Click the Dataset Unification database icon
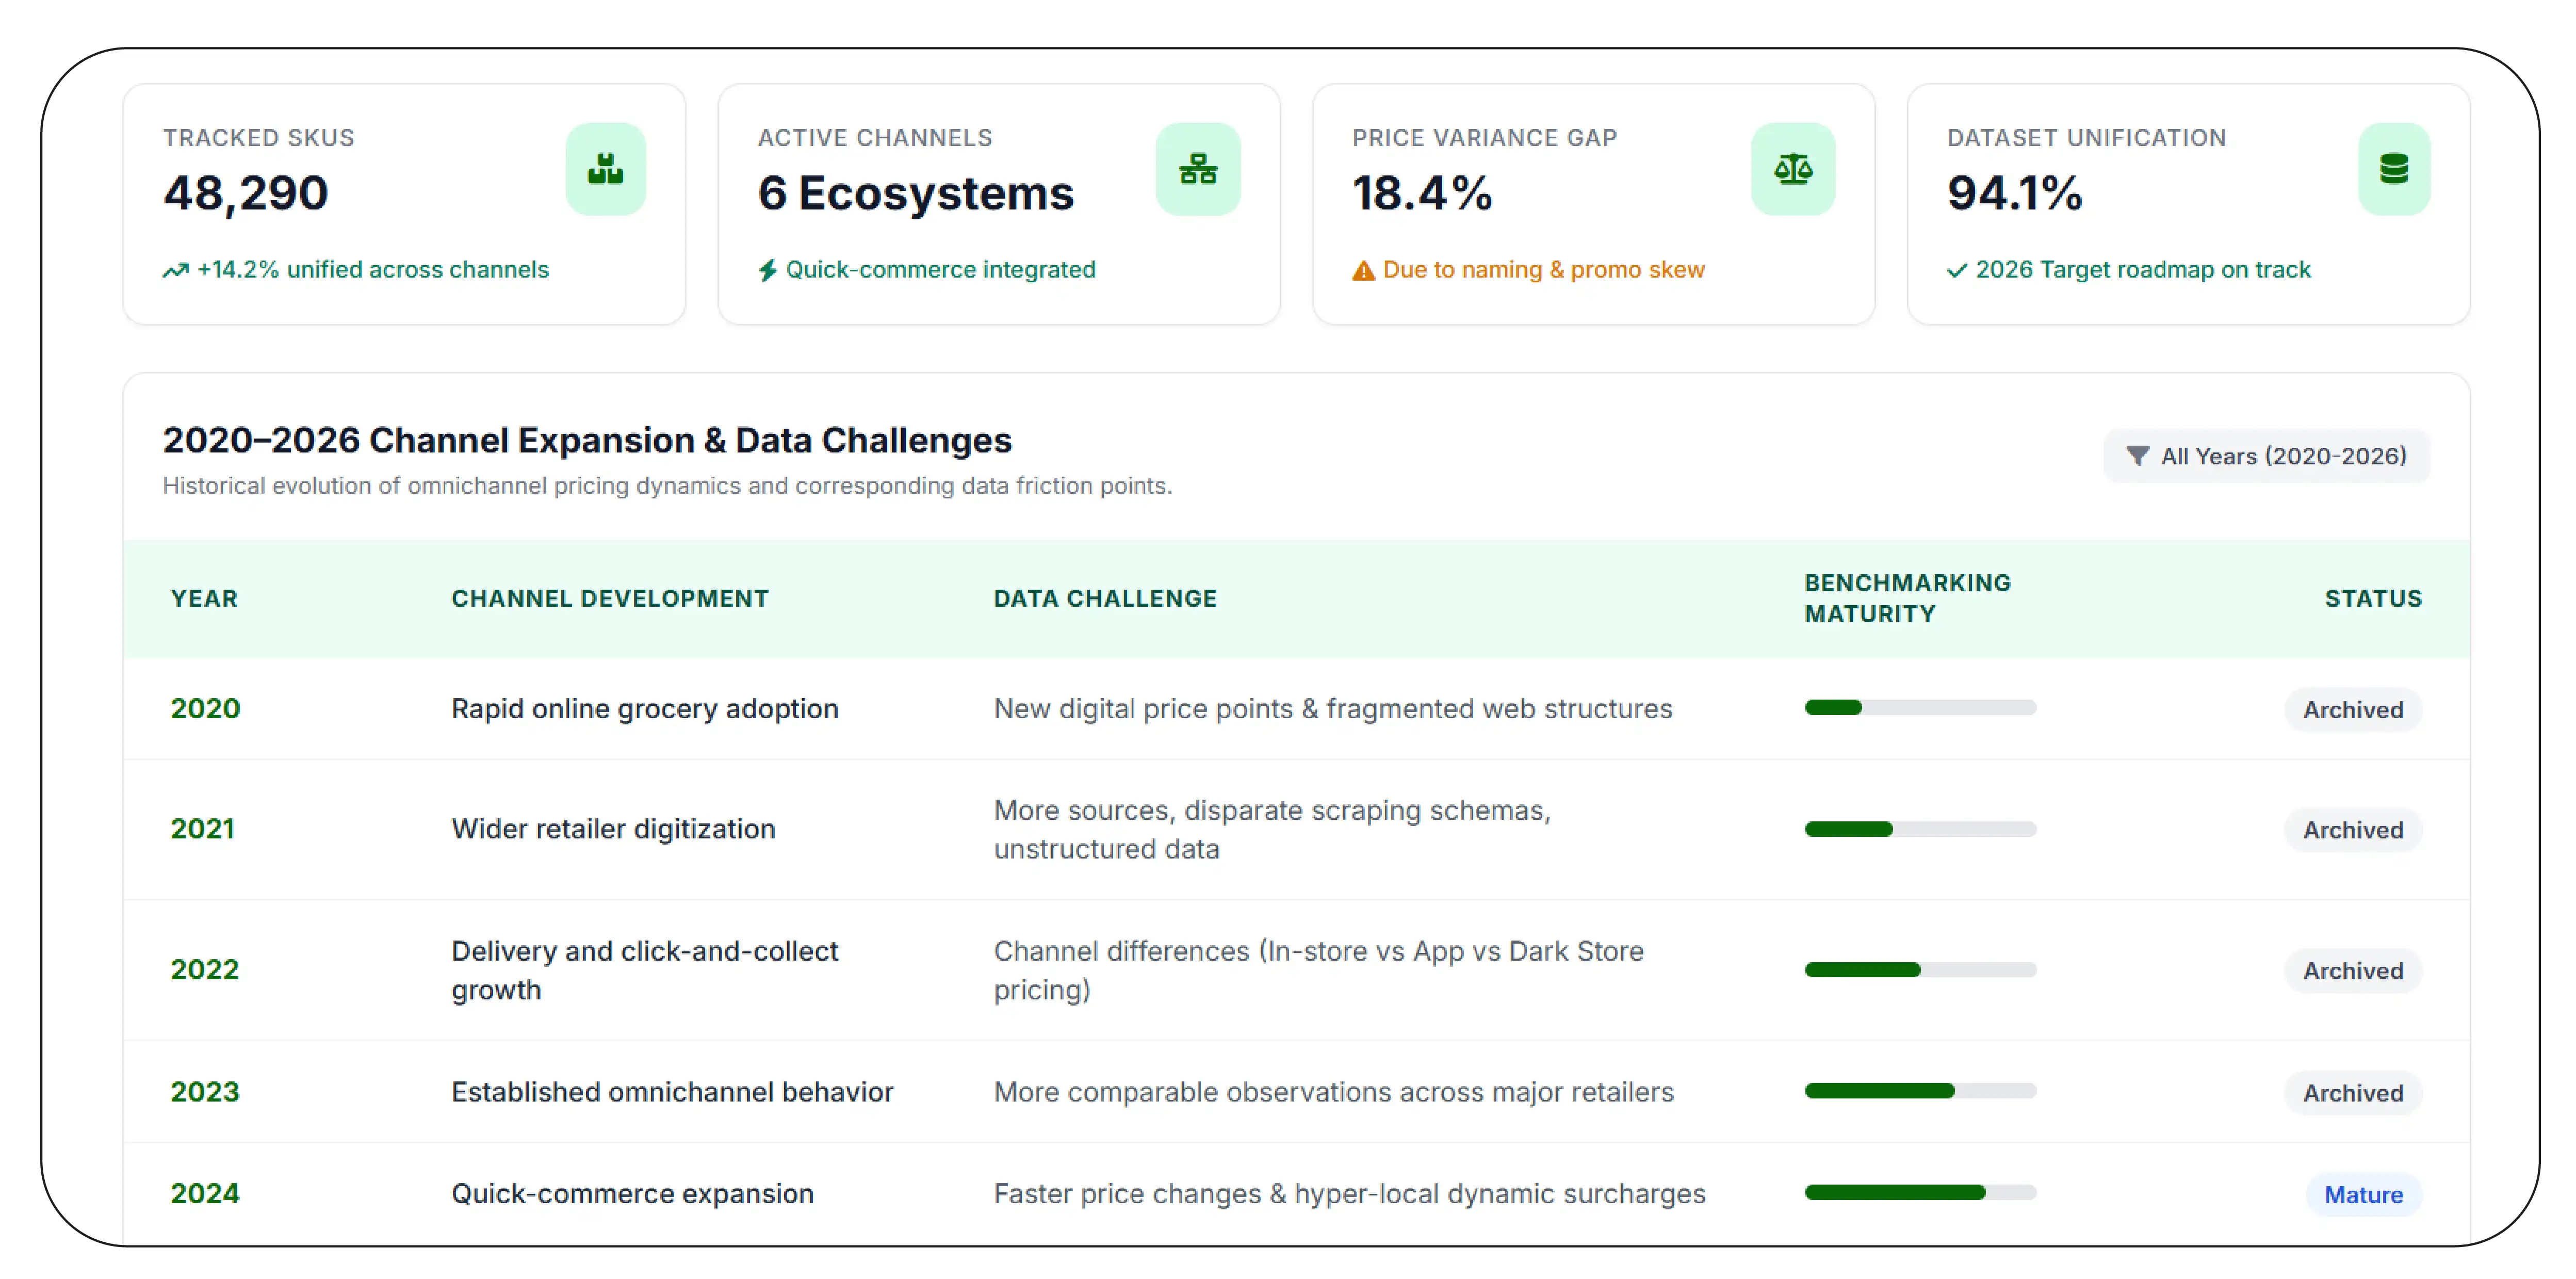The image size is (2576, 1279). pos(2393,169)
